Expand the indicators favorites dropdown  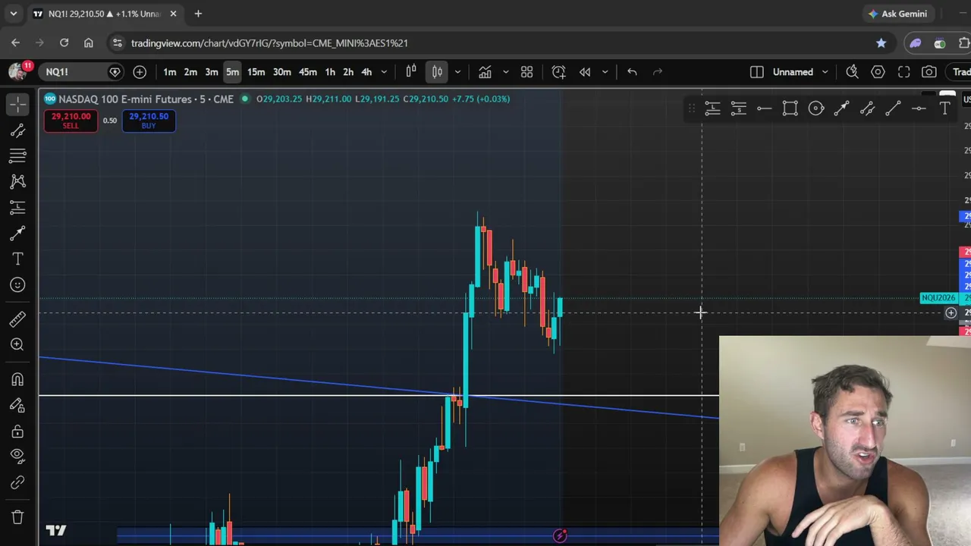pyautogui.click(x=505, y=72)
